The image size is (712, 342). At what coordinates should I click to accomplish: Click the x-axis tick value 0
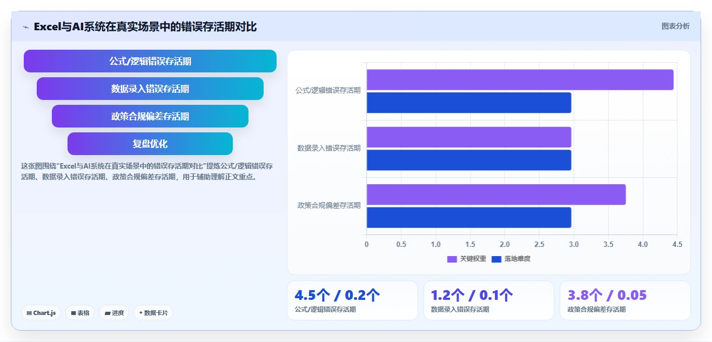click(367, 244)
